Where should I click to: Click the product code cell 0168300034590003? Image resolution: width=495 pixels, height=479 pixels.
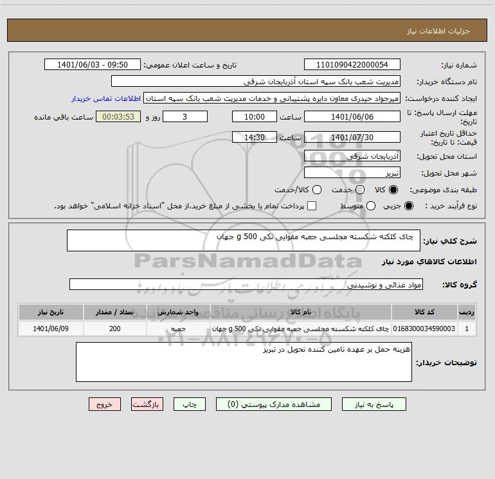[424, 329]
